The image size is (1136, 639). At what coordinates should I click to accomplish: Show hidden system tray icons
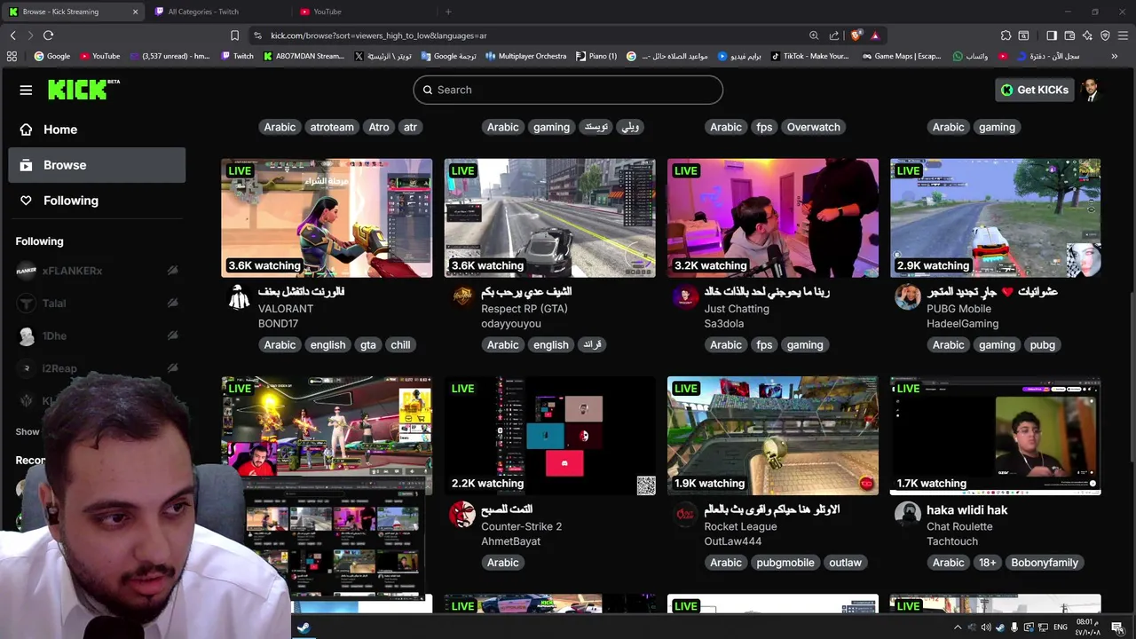[957, 627]
